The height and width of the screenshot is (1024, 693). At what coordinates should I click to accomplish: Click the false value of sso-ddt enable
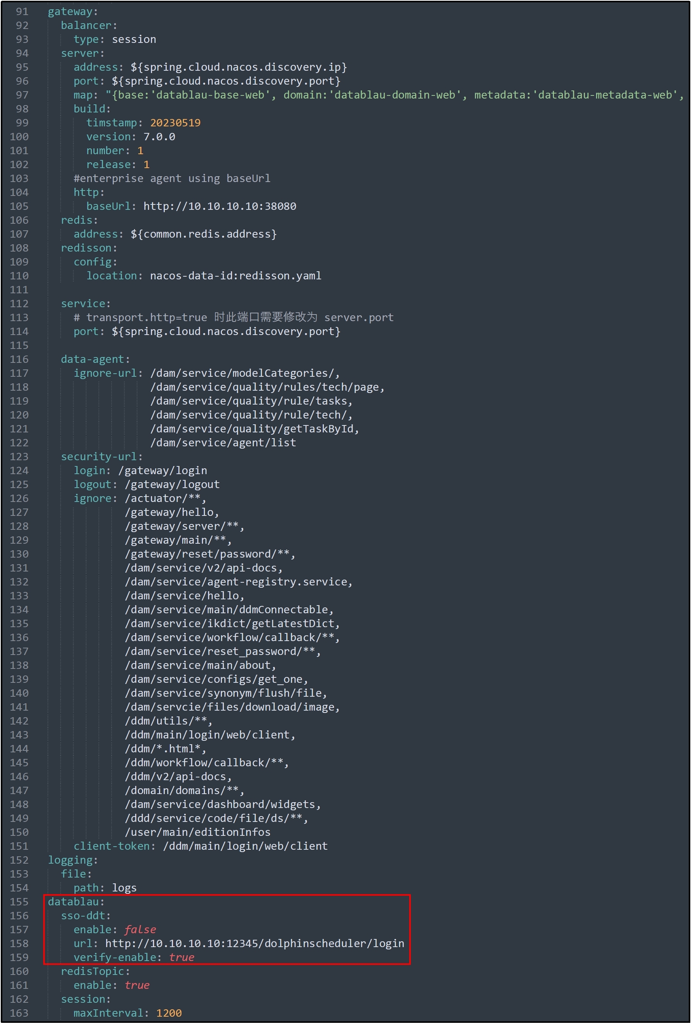click(140, 930)
